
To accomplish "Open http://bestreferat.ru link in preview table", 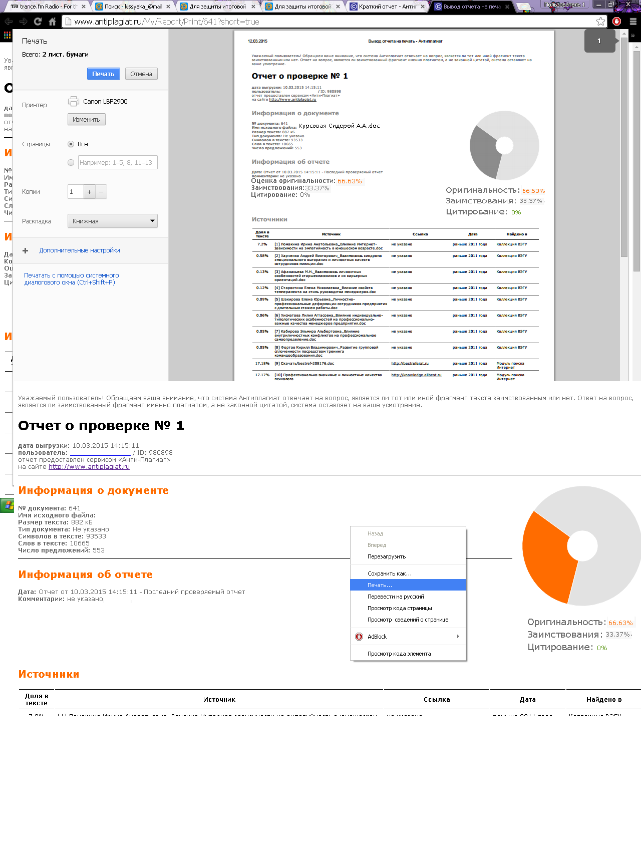I will (x=410, y=364).
